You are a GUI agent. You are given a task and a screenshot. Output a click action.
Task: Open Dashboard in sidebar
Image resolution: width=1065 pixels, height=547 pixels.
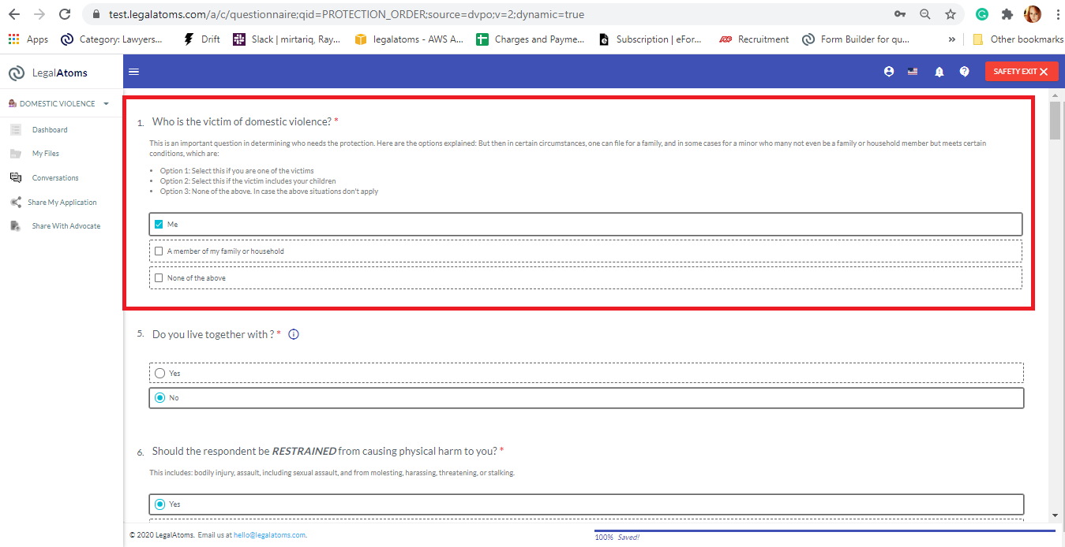[50, 129]
